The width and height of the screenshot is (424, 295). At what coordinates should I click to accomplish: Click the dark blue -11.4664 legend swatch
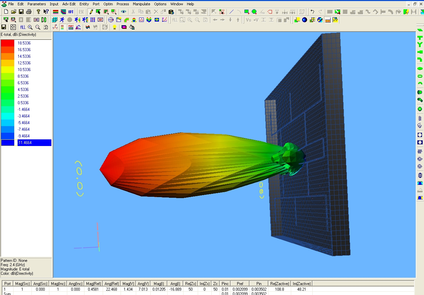coord(8,143)
